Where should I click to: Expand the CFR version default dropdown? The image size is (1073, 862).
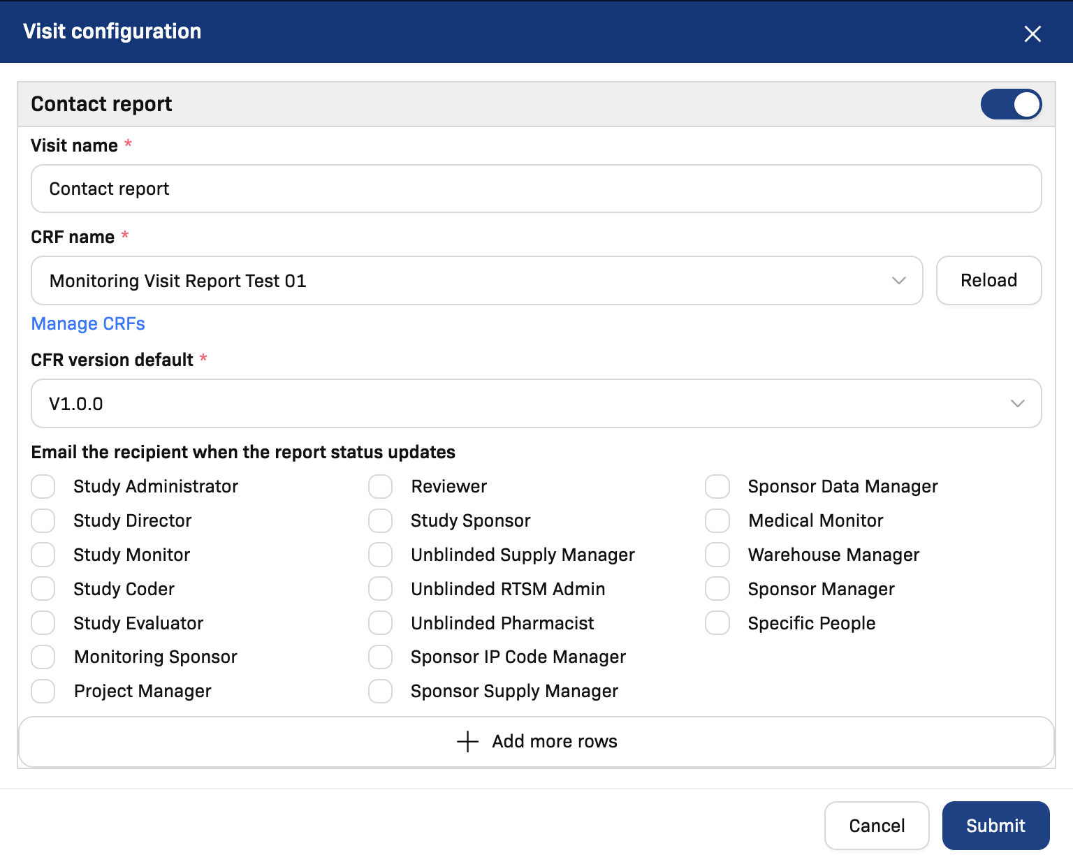click(x=536, y=403)
